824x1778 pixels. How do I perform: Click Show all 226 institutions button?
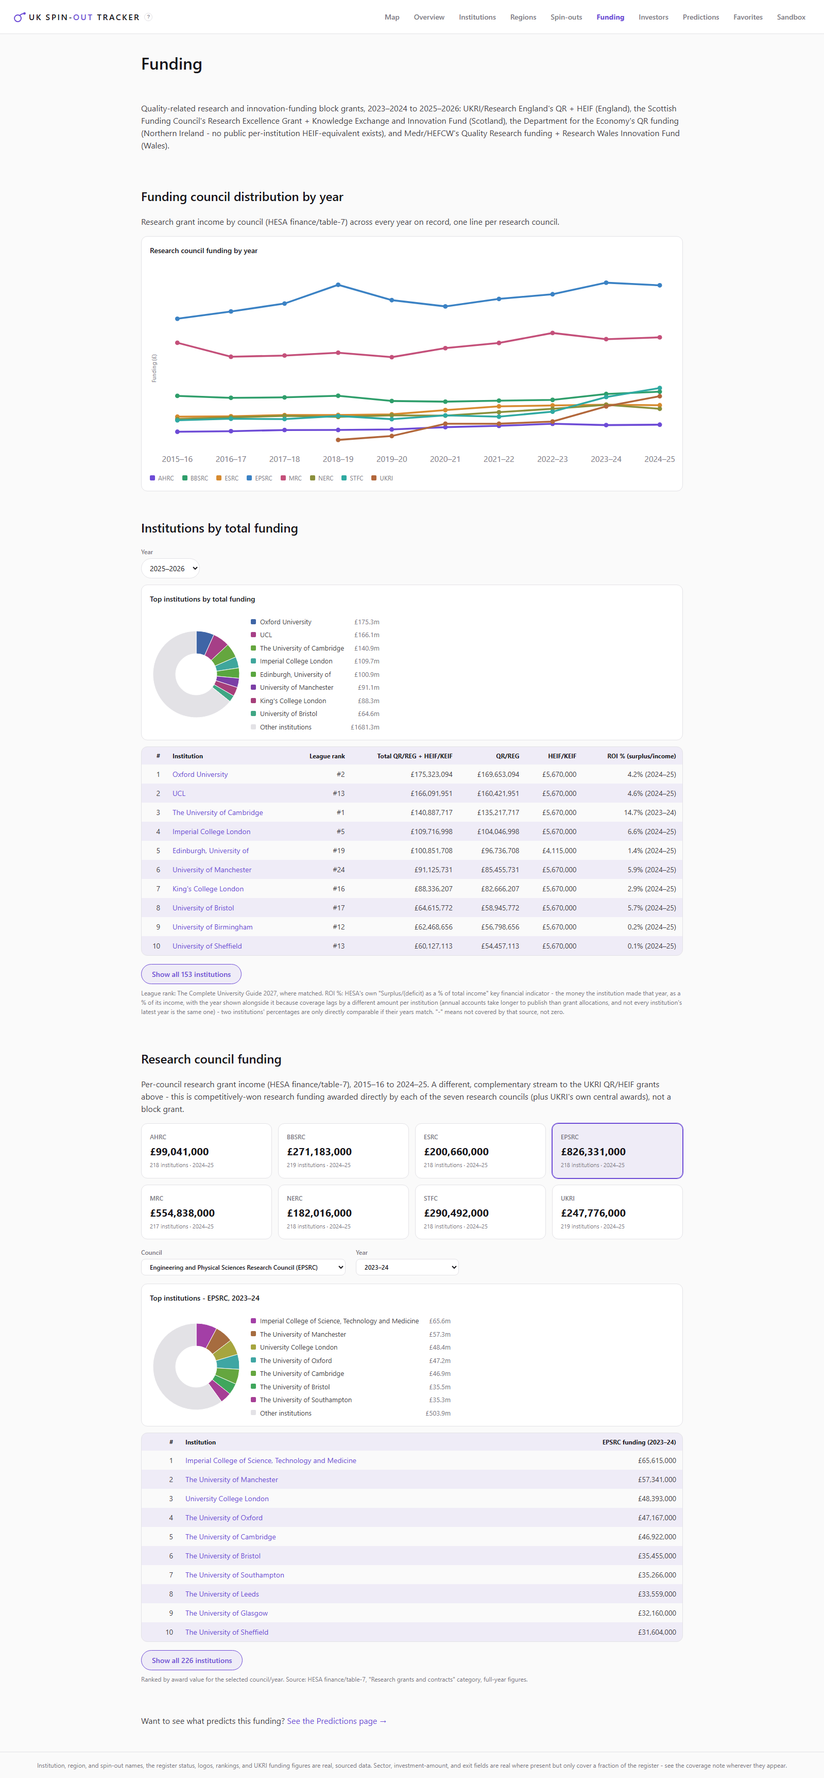click(192, 1660)
